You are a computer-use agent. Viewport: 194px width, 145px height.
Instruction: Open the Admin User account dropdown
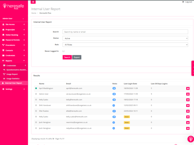click(x=13, y=18)
